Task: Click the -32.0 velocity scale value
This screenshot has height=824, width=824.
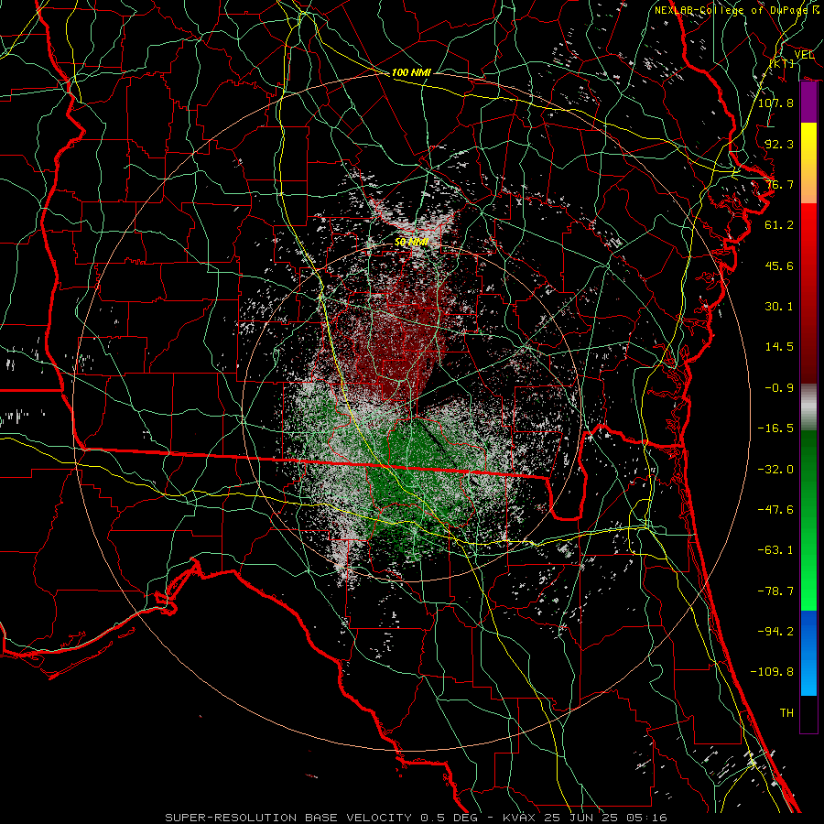Action: point(775,470)
